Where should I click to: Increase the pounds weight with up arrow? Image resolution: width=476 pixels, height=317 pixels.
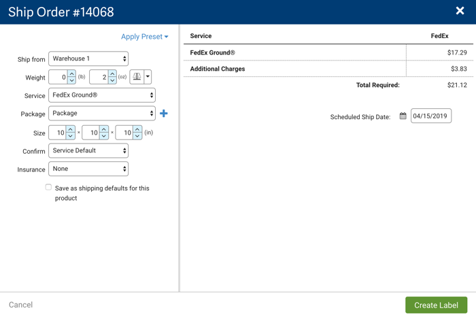[x=71, y=73]
